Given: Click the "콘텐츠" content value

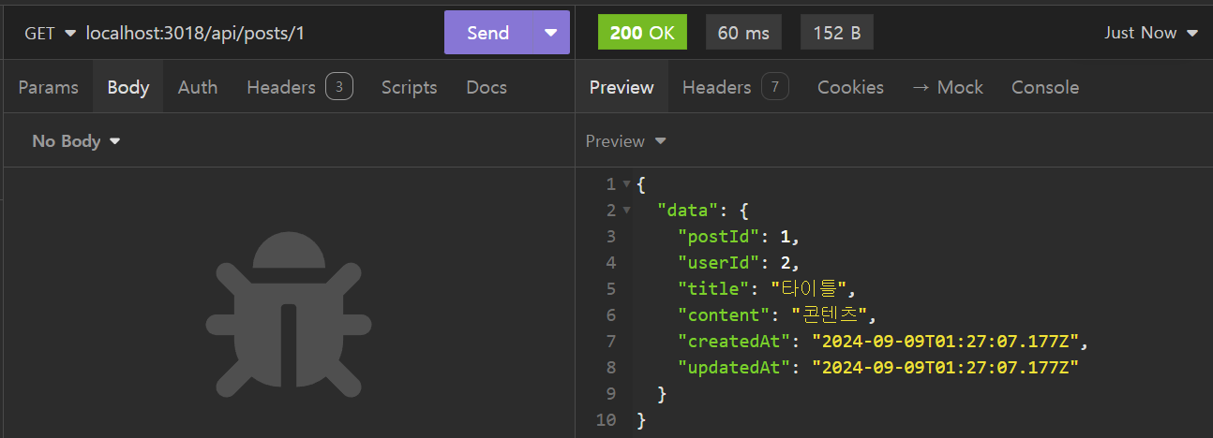Looking at the screenshot, I should coord(831,315).
